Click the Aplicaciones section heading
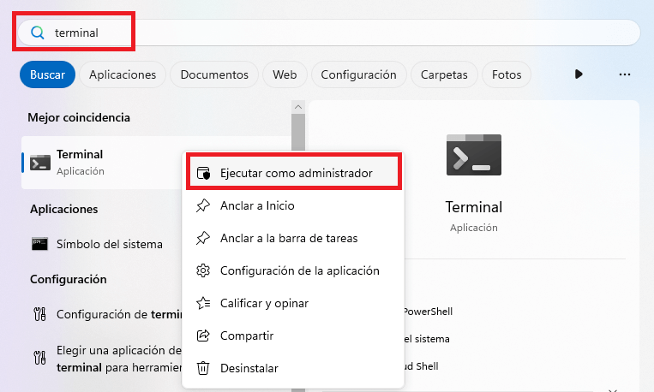The width and height of the screenshot is (654, 392). pos(63,209)
